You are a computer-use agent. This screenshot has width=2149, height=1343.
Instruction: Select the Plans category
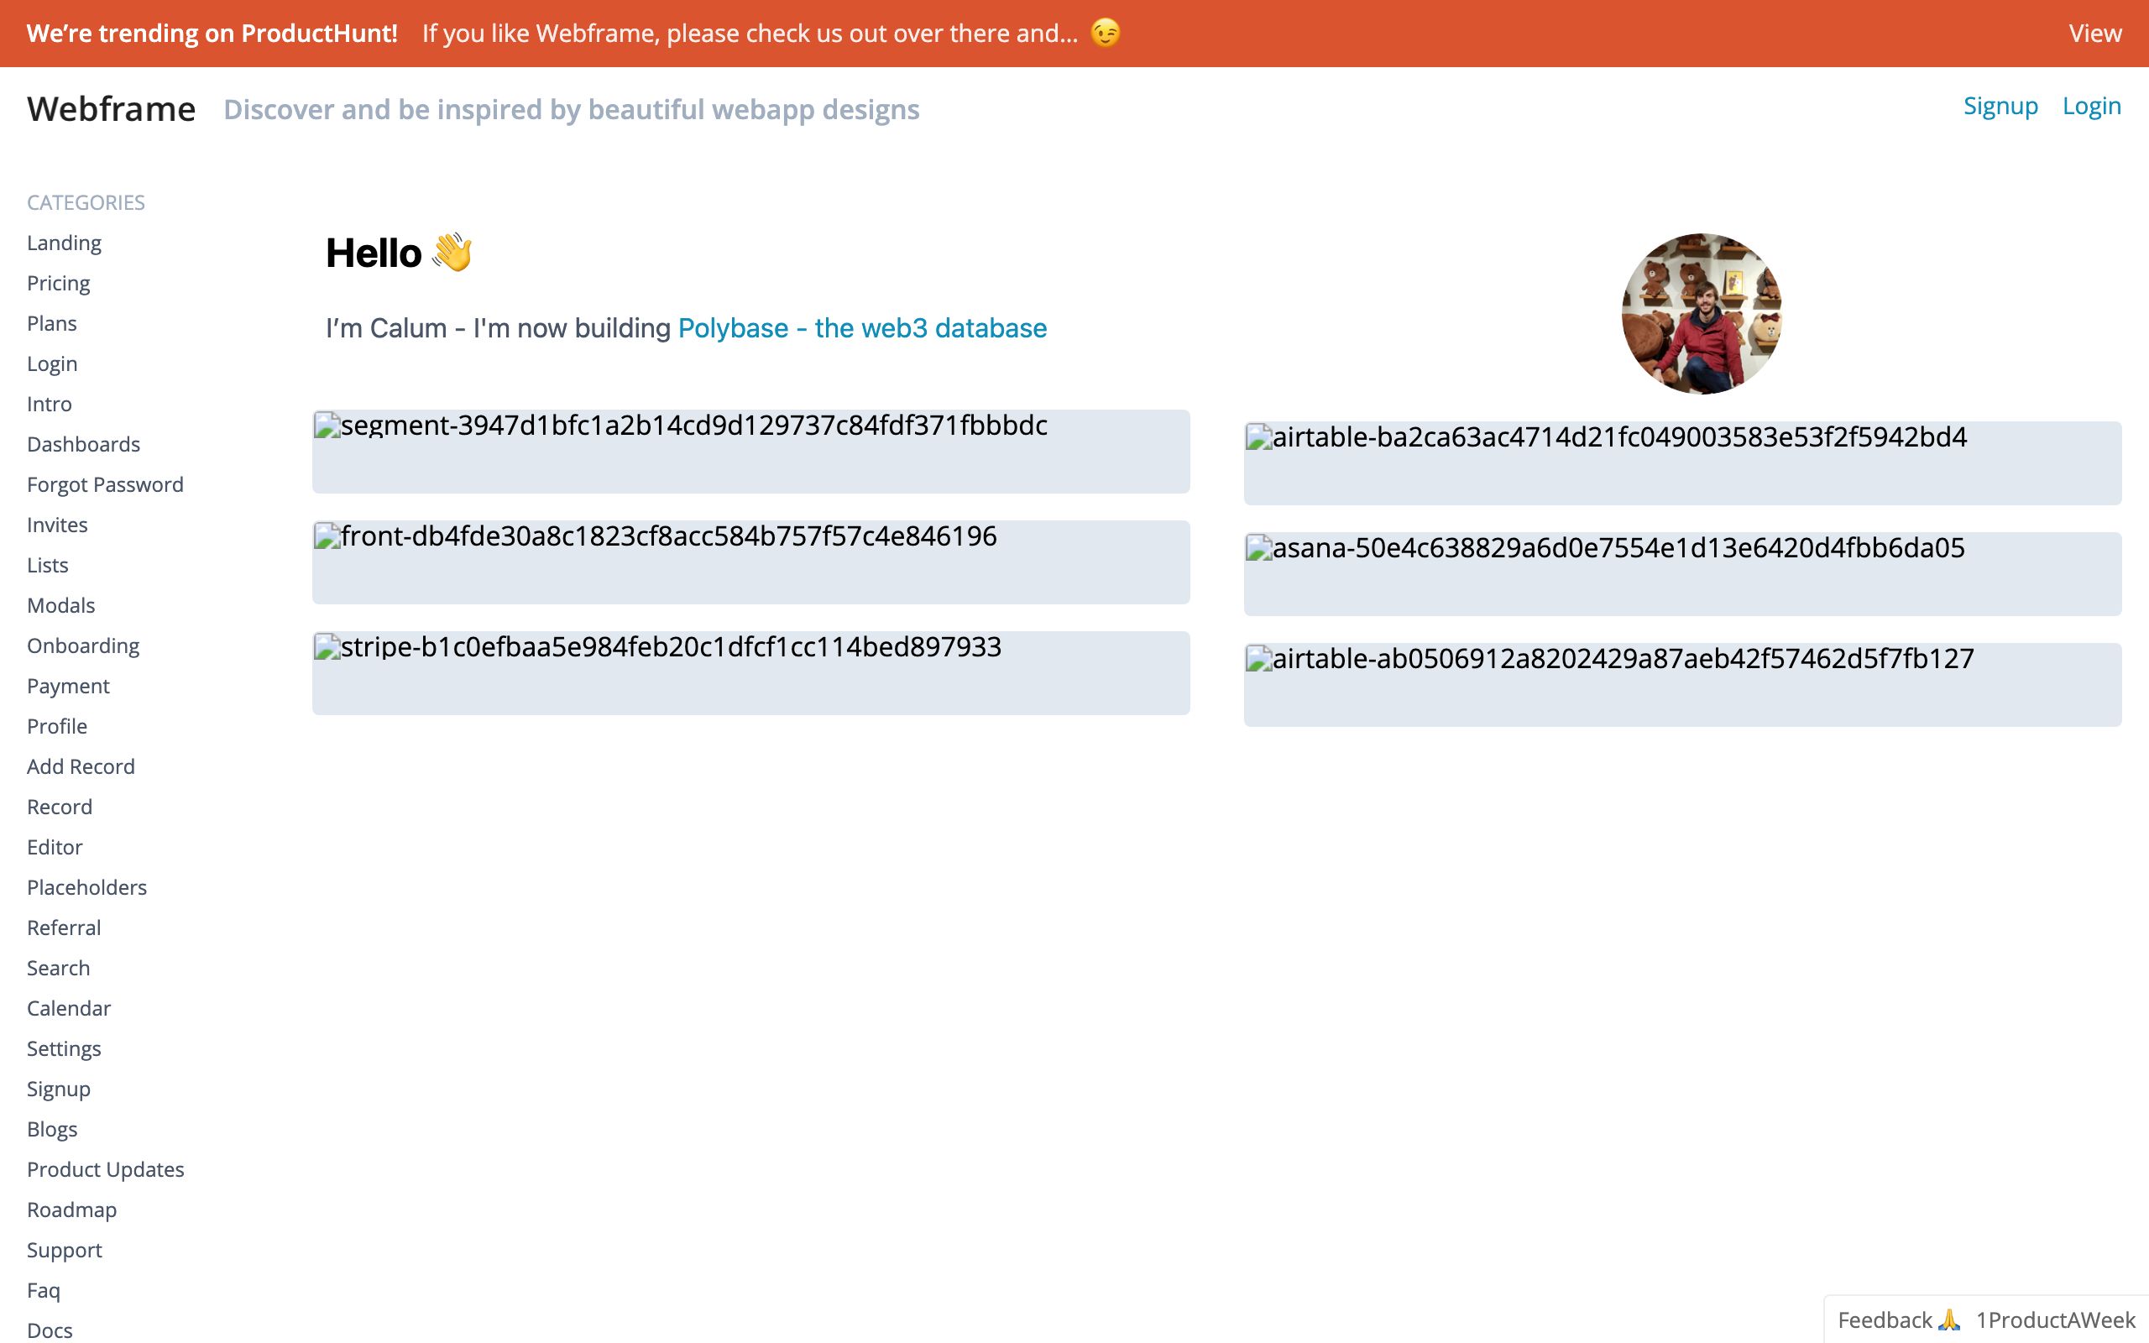(x=51, y=323)
